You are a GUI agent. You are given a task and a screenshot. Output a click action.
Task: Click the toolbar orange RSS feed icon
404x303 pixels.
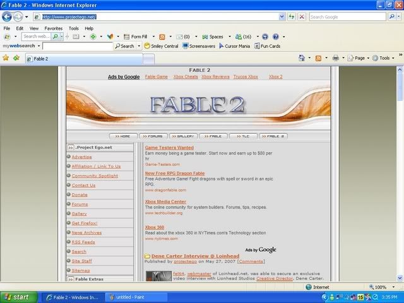click(x=162, y=37)
